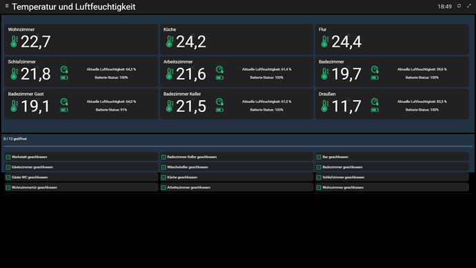
Task: Click the Badezimmer Gast battery icon
Action: point(64,110)
